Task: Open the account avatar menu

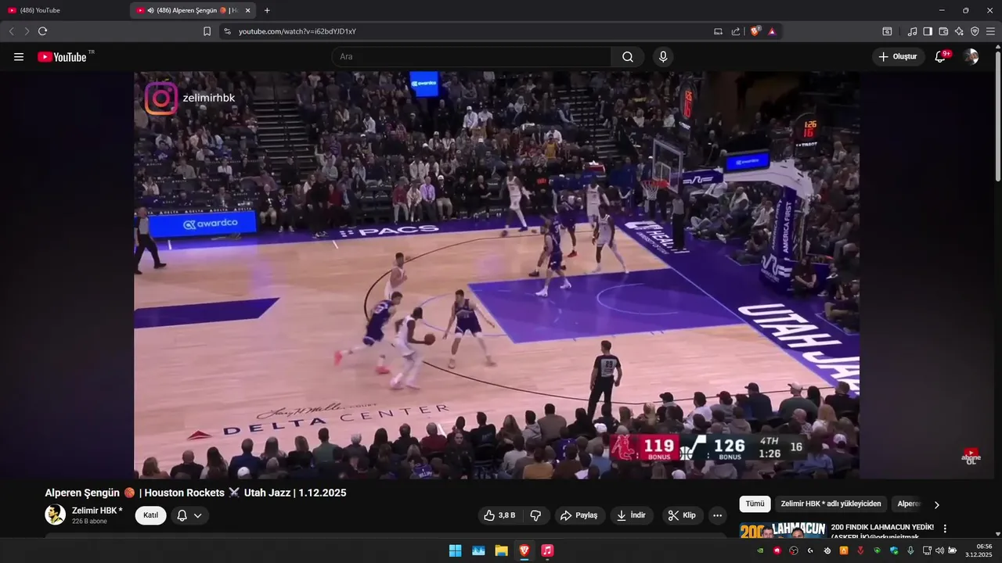Action: pos(971,56)
